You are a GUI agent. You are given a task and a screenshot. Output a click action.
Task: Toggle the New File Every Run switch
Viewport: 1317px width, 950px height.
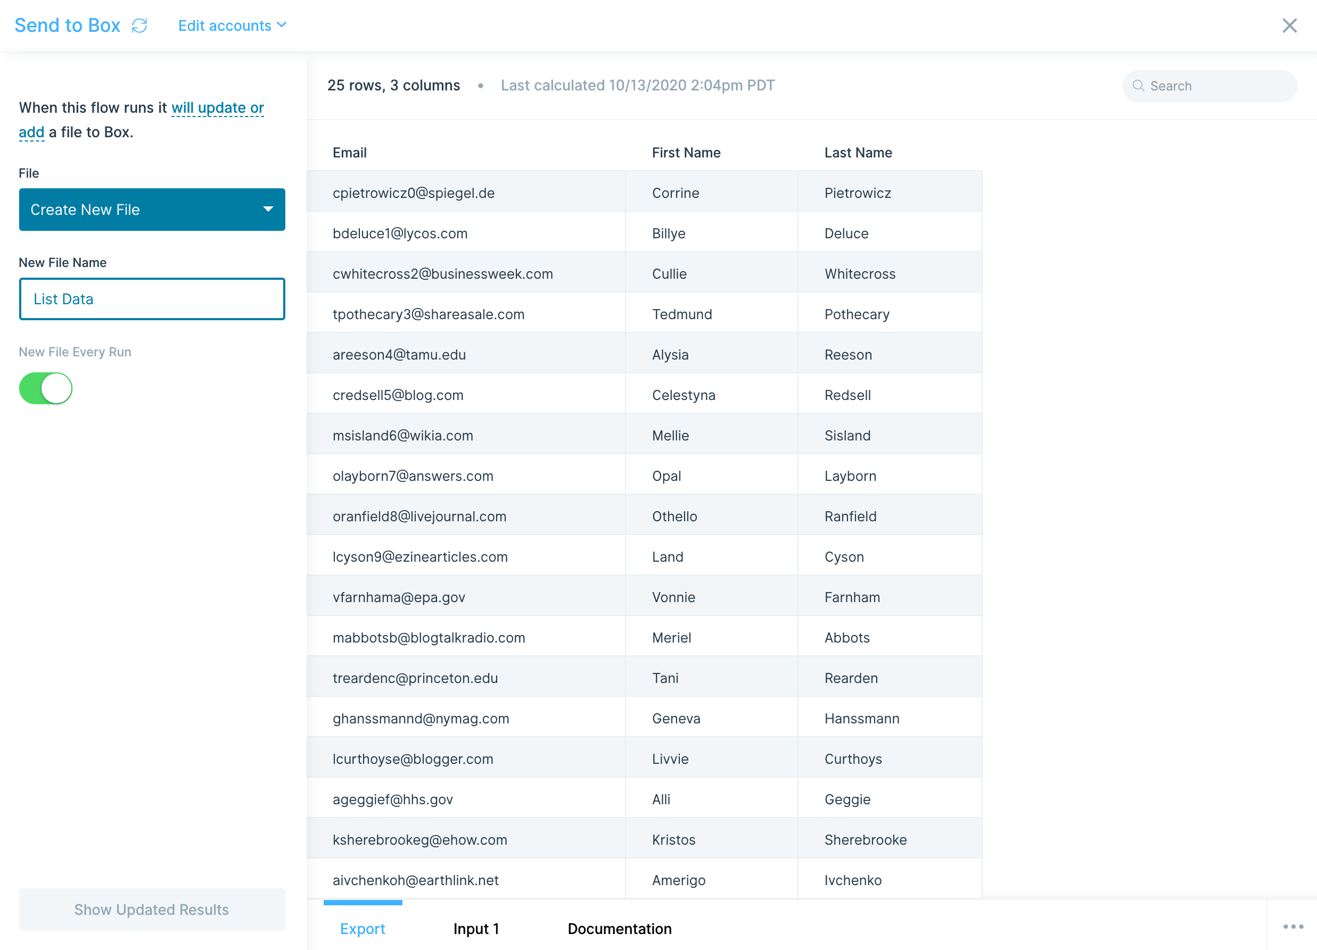(x=46, y=388)
